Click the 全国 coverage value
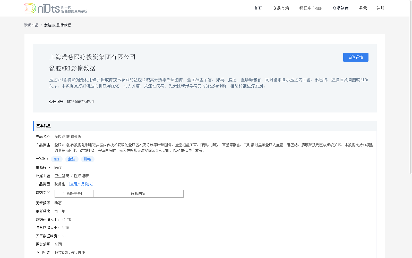The height and width of the screenshot is (258, 412). [58, 244]
